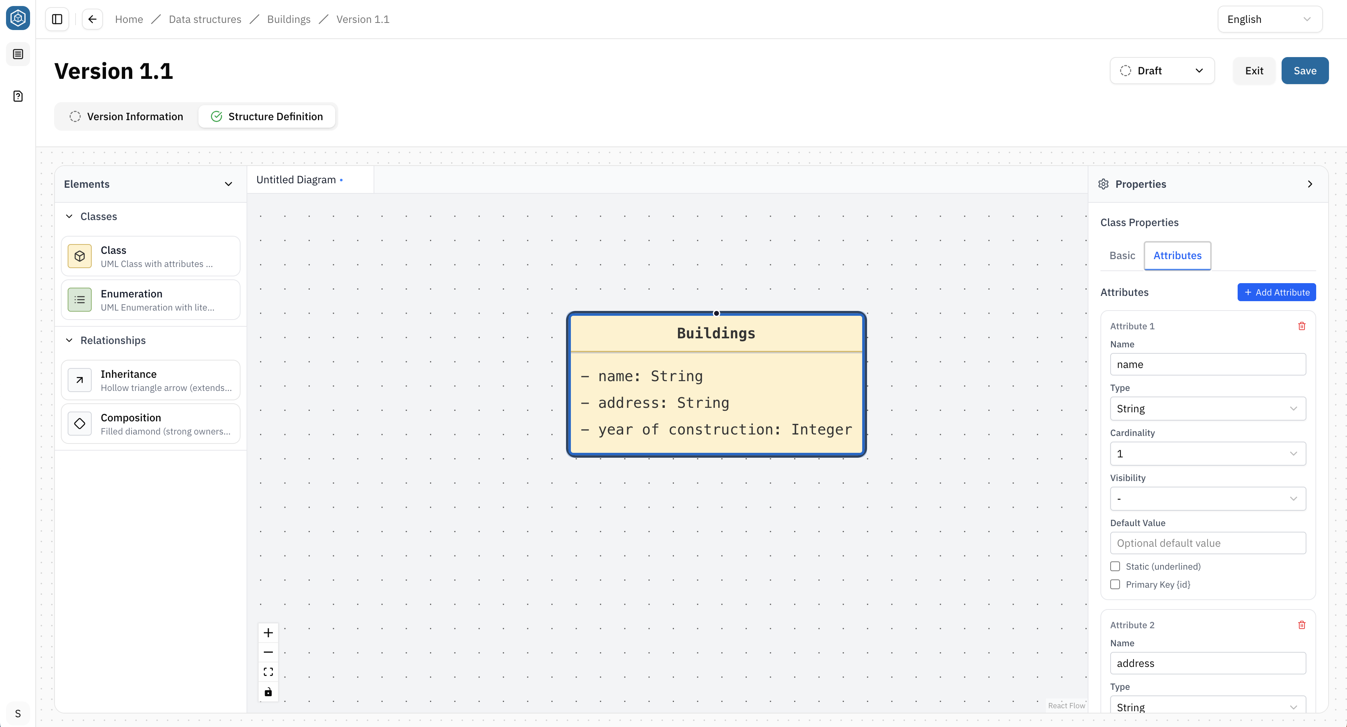The width and height of the screenshot is (1347, 727).
Task: Select the Class element icon
Action: pyautogui.click(x=79, y=256)
